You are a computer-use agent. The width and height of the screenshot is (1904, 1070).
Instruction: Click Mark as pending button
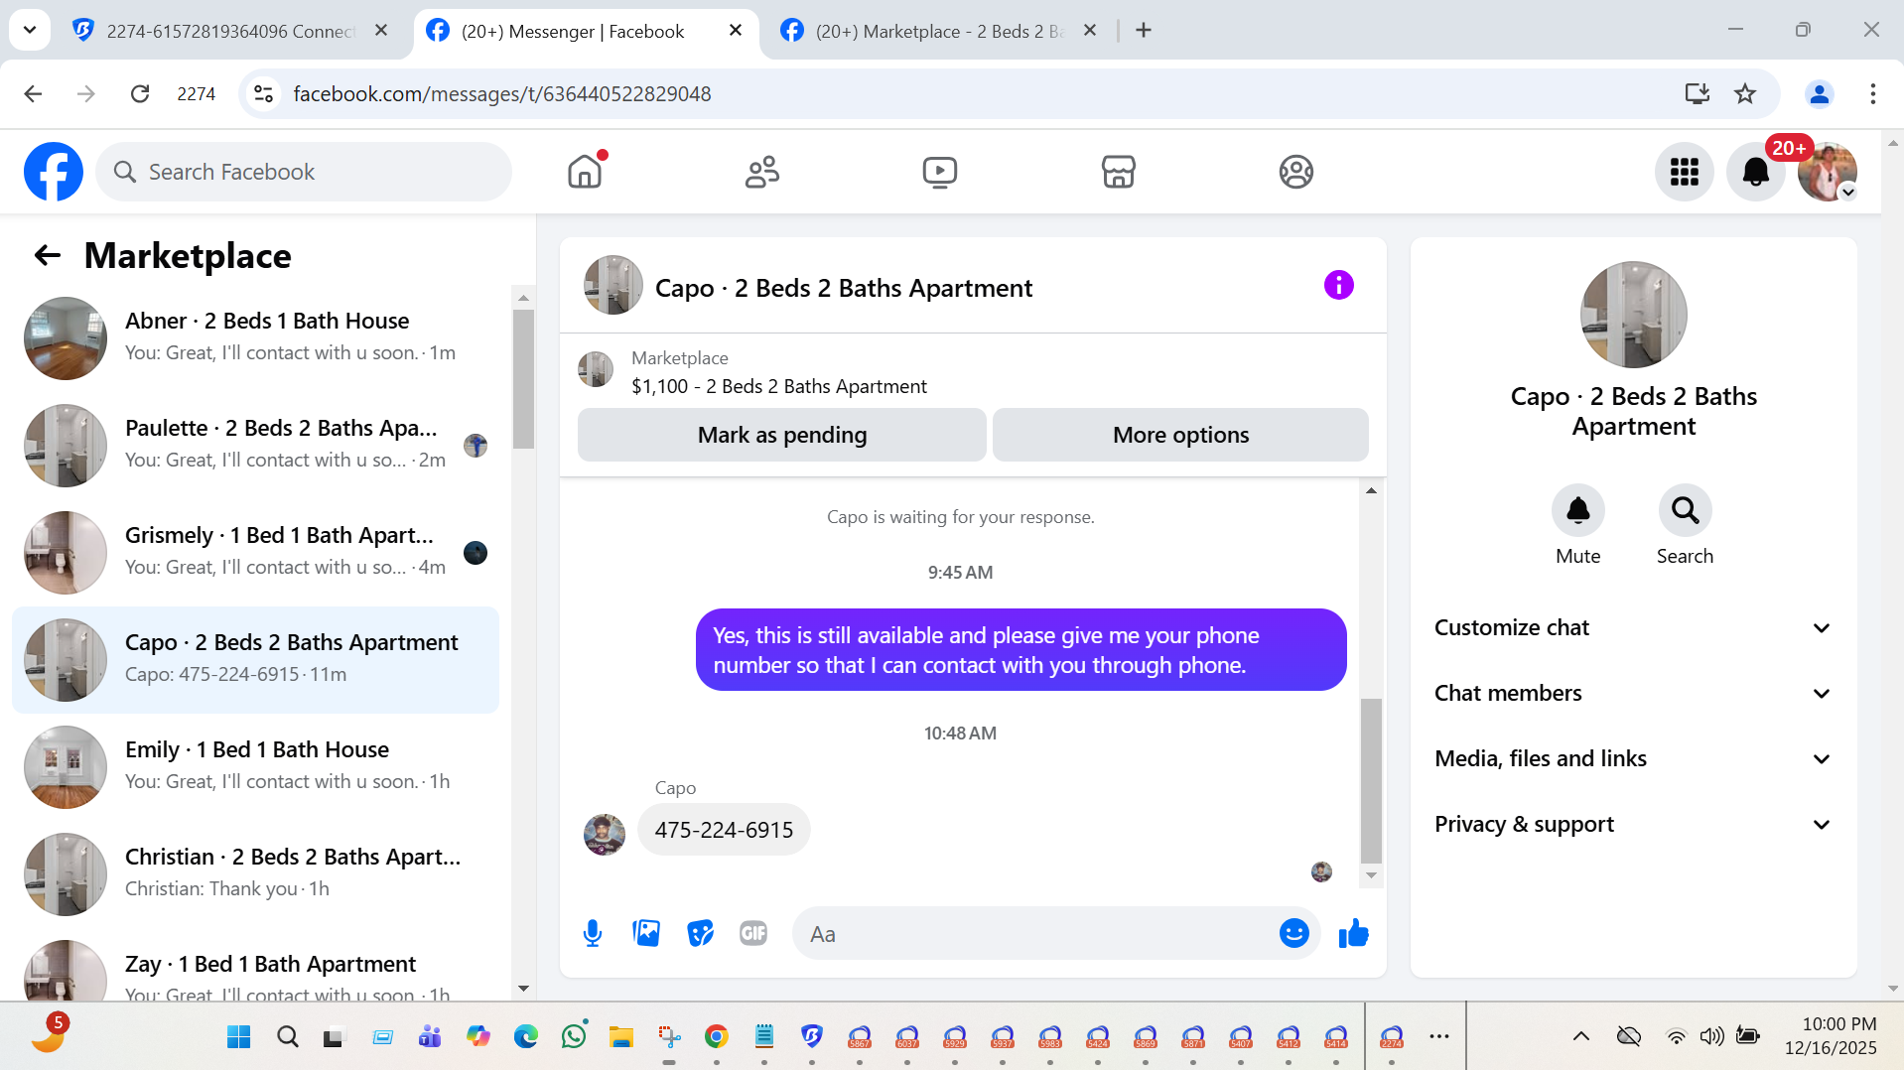(782, 435)
